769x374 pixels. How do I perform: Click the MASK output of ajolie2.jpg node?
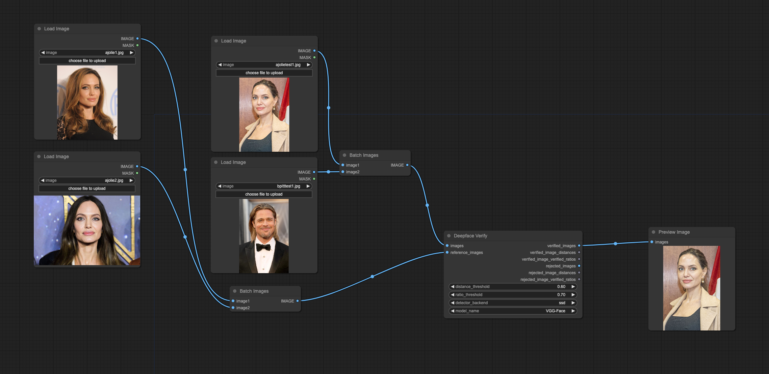(x=137, y=173)
